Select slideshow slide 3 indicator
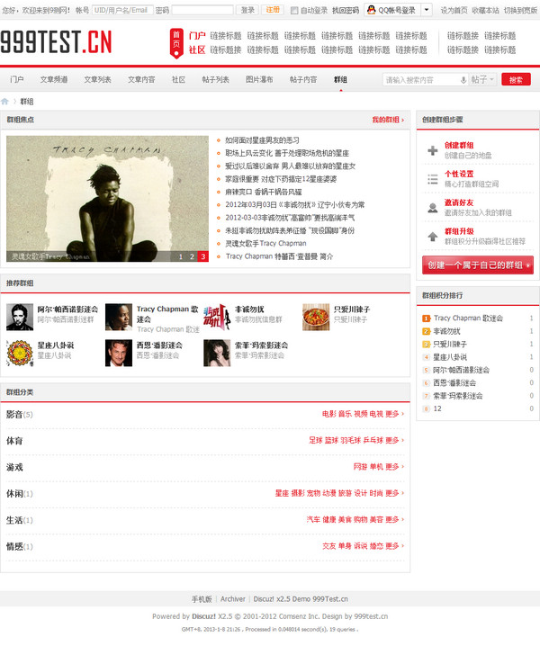Image resolution: width=540 pixels, height=646 pixels. coord(202,256)
